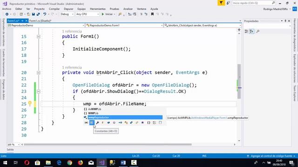Click the 1 referencia link above btnAbrir_Click

pos(72,67)
